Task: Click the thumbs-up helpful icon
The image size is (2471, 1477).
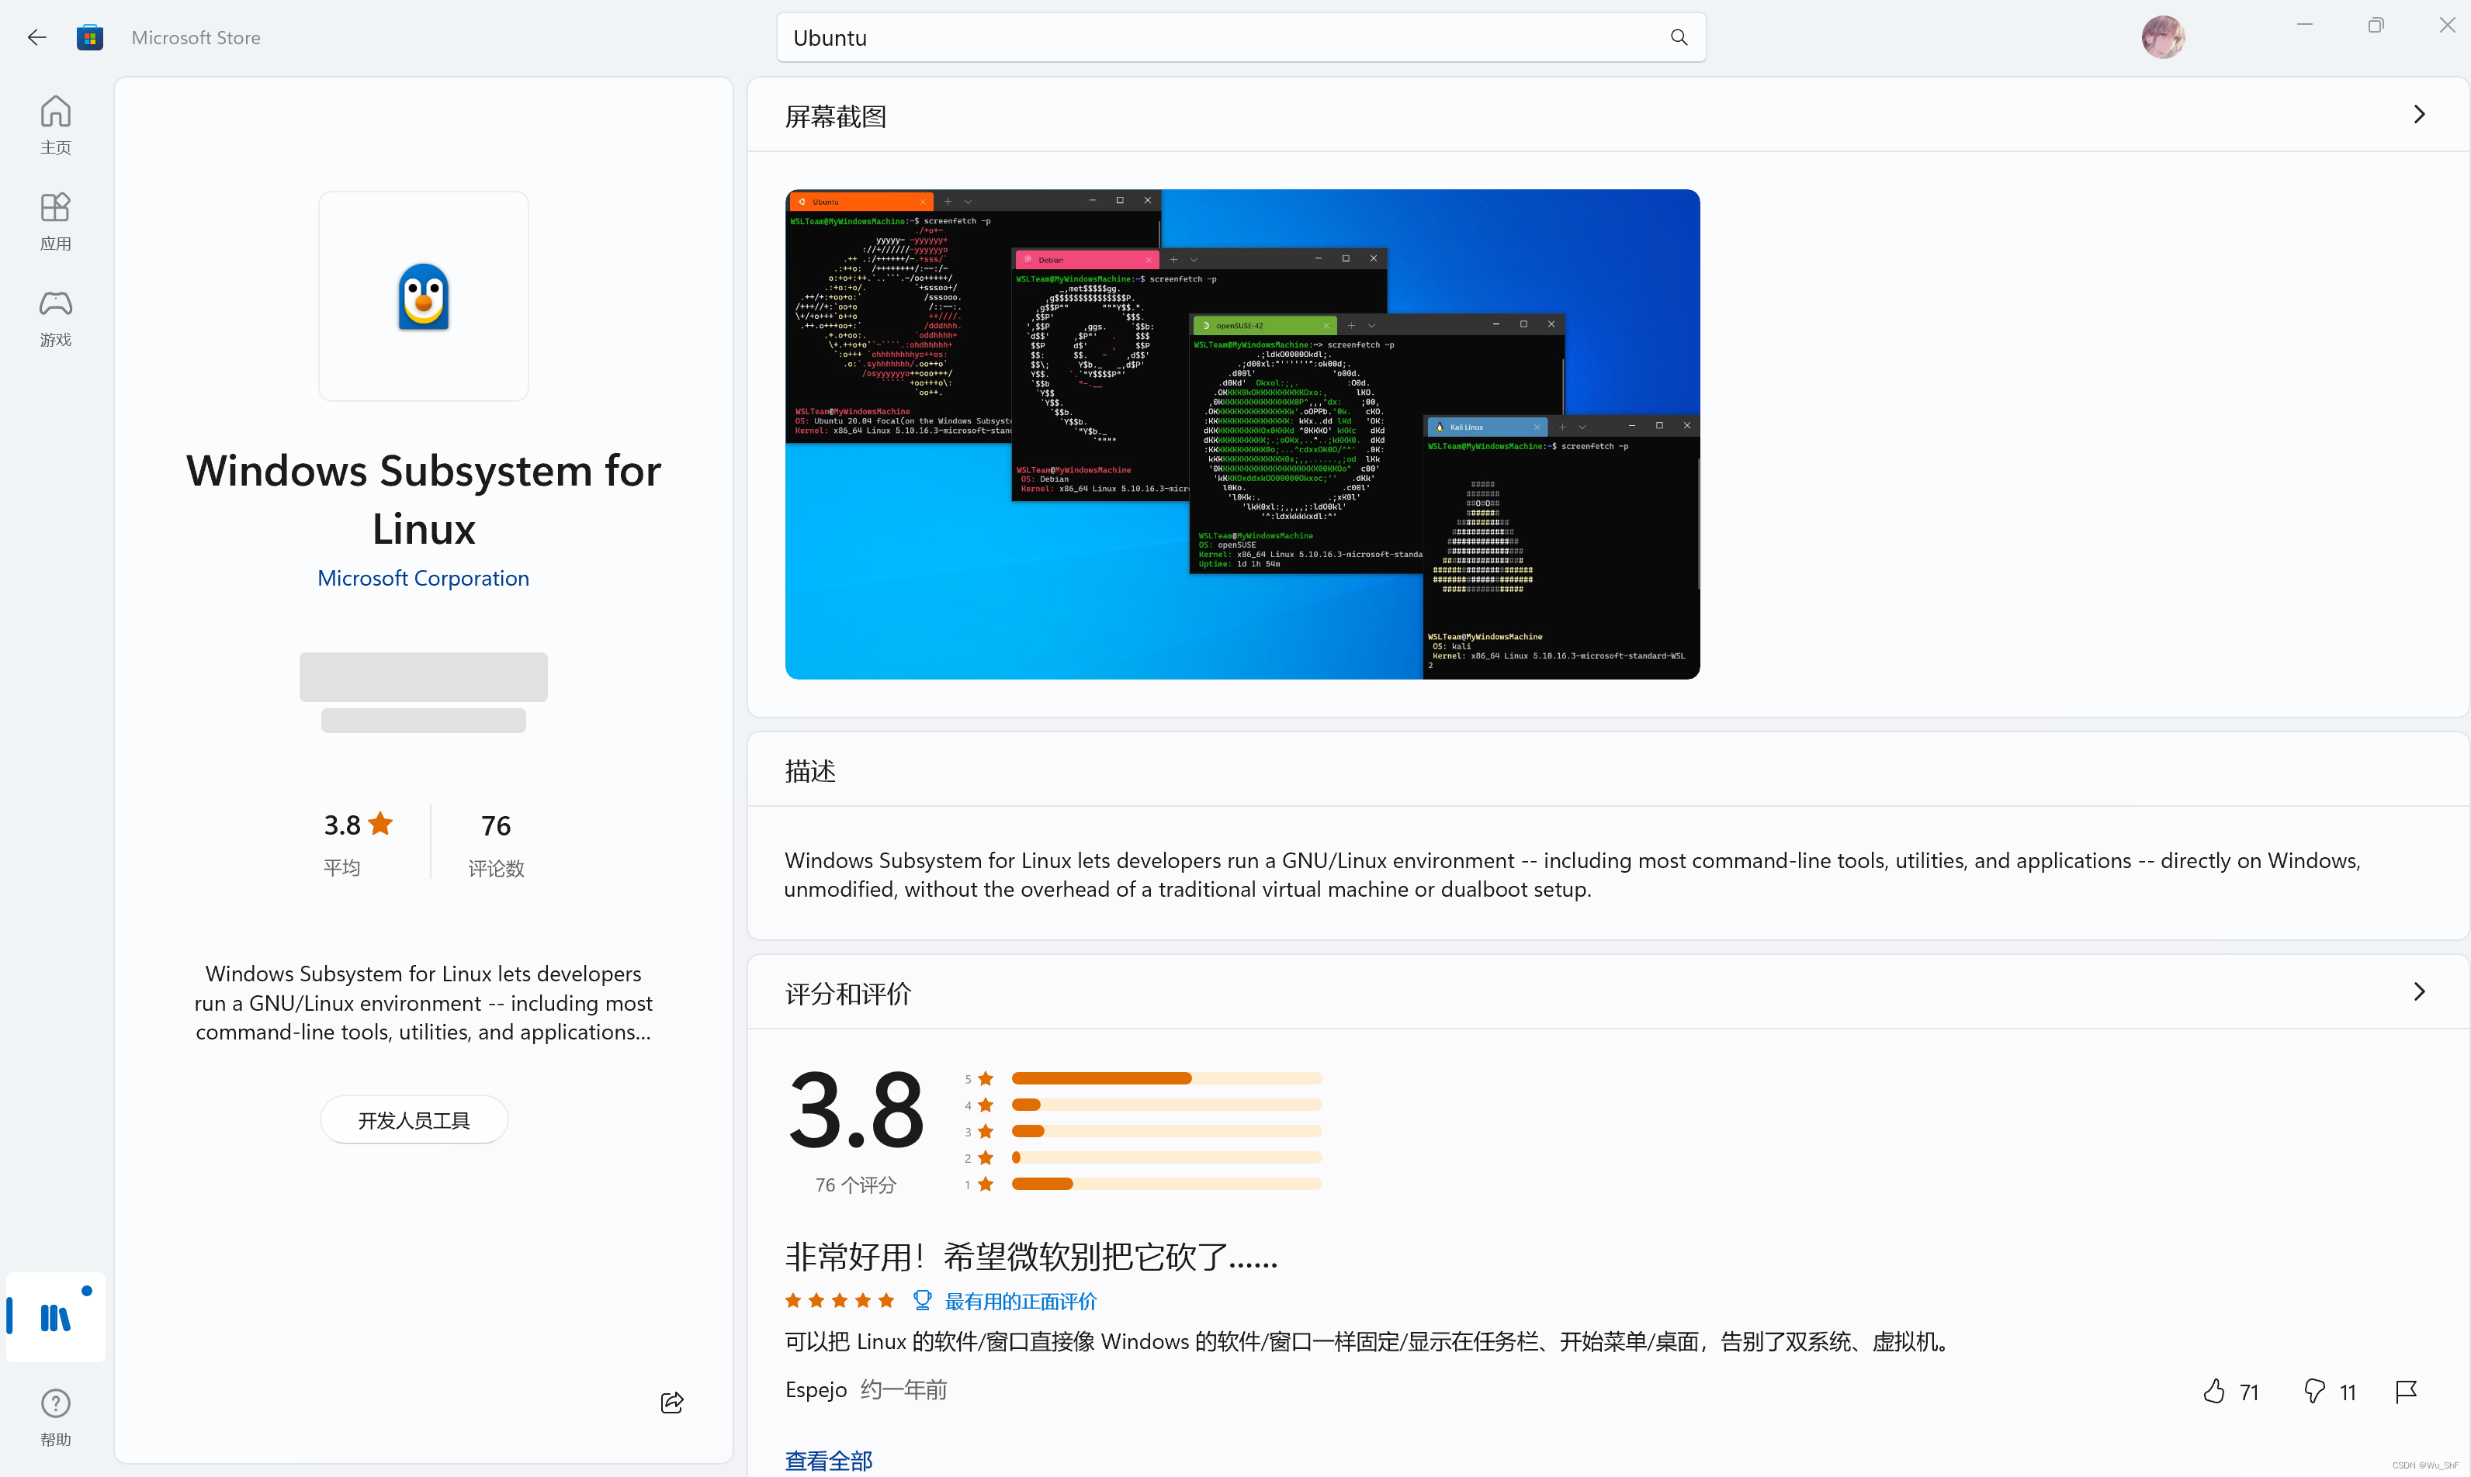Action: click(x=2214, y=1392)
